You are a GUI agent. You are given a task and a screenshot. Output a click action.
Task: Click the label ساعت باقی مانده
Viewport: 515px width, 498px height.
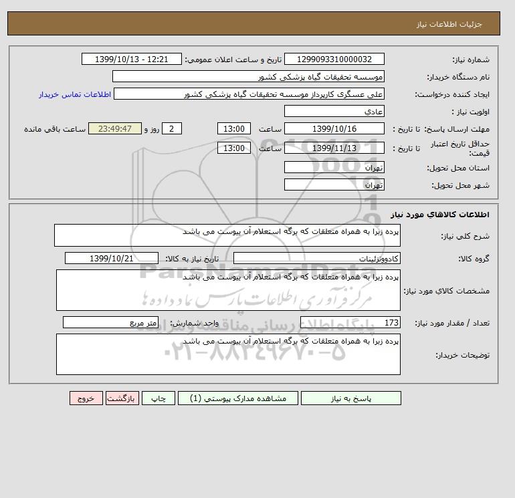click(55, 129)
